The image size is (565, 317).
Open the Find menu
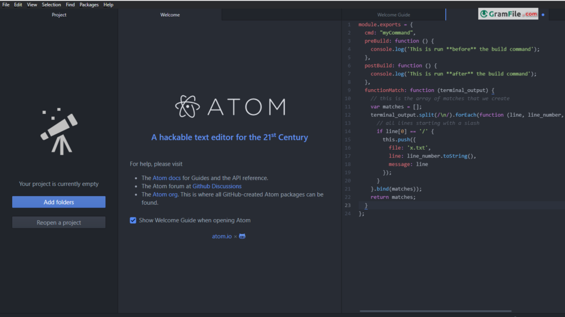click(70, 4)
